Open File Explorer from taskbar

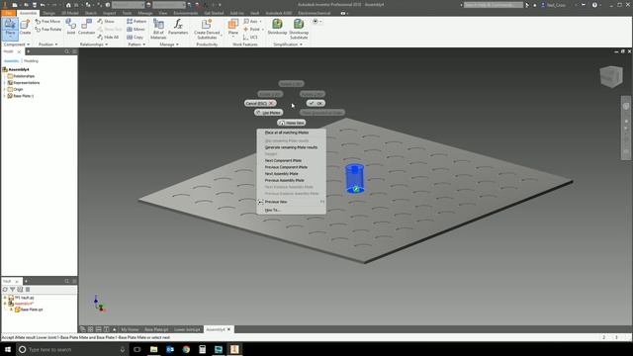coord(154,349)
